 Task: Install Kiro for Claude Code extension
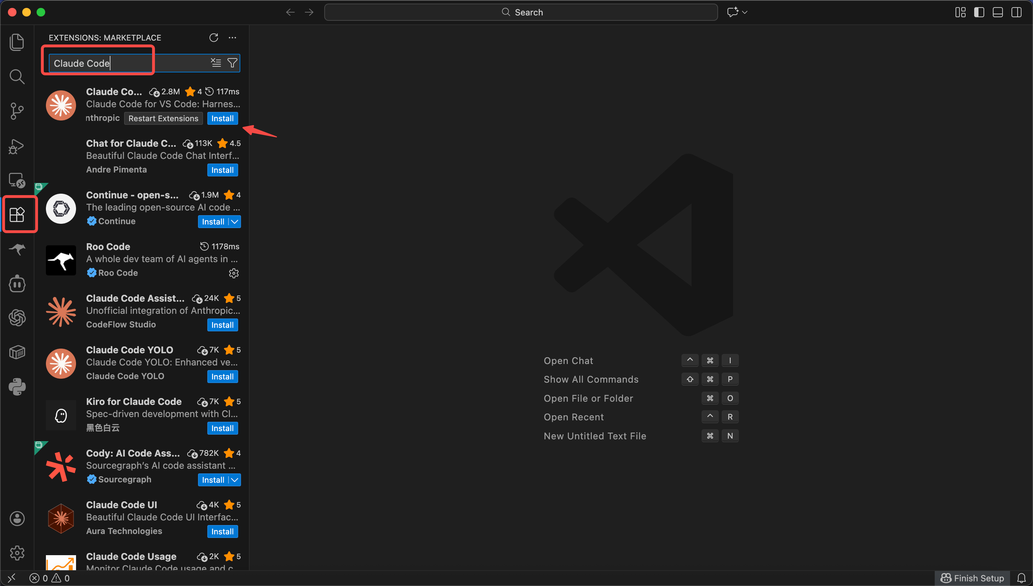tap(222, 428)
